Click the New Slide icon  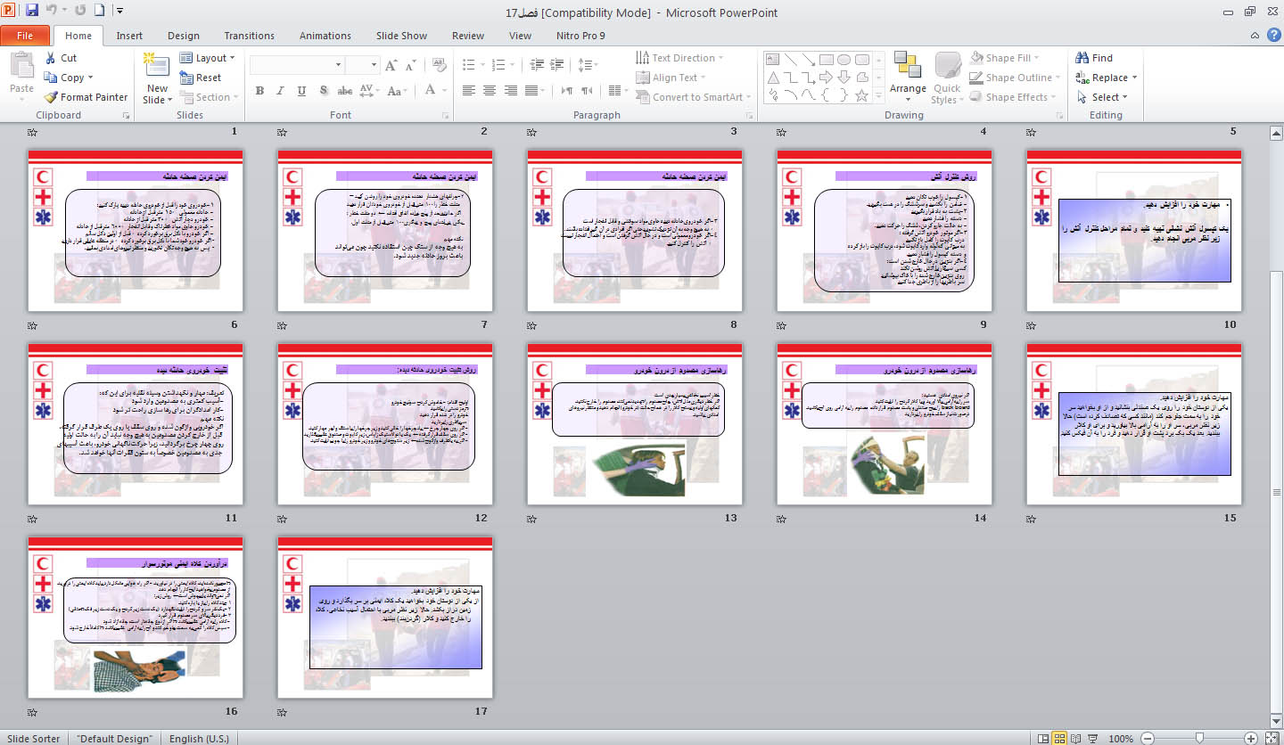click(157, 66)
